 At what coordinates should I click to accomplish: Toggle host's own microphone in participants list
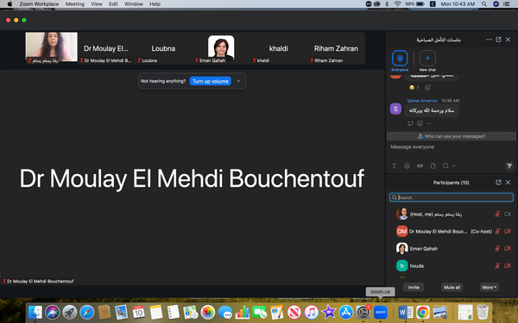[497, 214]
